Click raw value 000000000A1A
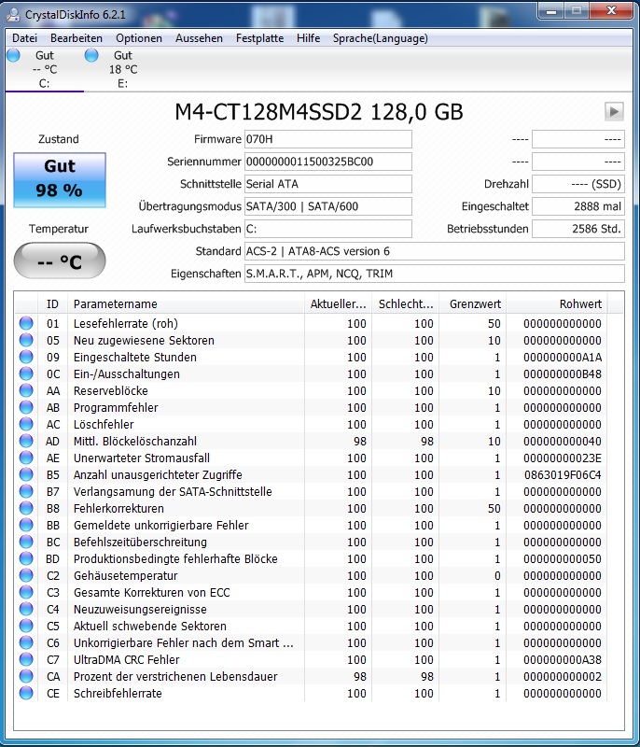 [x=563, y=357]
